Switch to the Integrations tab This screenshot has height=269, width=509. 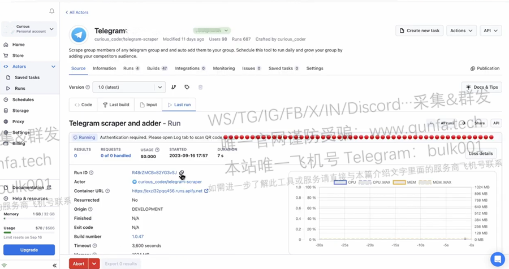pos(190,68)
